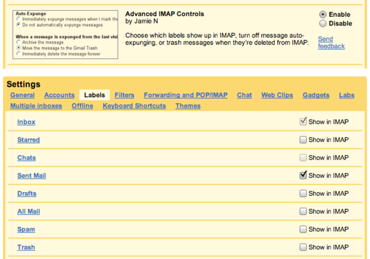This screenshot has height=259, width=370.
Task: Click the Advanced IMAP Controls preview thumbnail
Action: pyautogui.click(x=65, y=35)
